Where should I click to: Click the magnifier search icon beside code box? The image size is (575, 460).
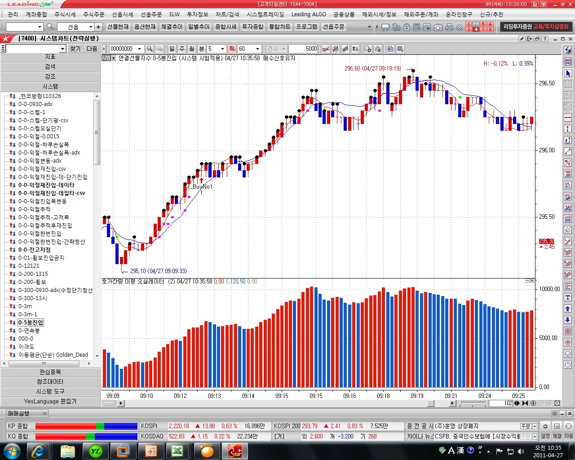click(x=50, y=27)
